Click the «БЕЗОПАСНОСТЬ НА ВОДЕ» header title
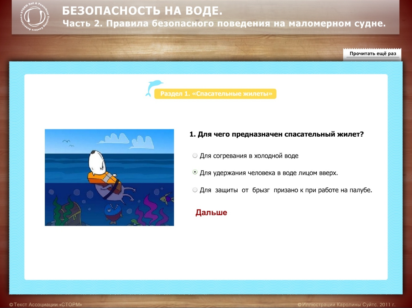Viewport: 412px width, 308px height. point(142,11)
